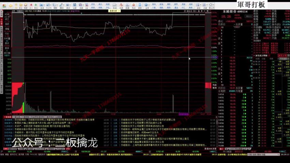Open the F10/F9 company info icon
Image resolution: width=290 pixels, height=163 pixels.
(x=48, y=5)
